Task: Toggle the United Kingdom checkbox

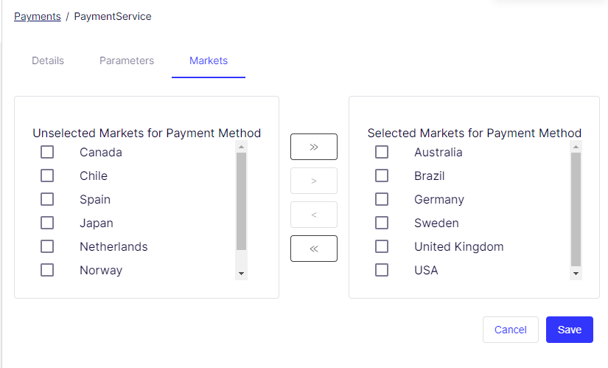Action: point(382,247)
